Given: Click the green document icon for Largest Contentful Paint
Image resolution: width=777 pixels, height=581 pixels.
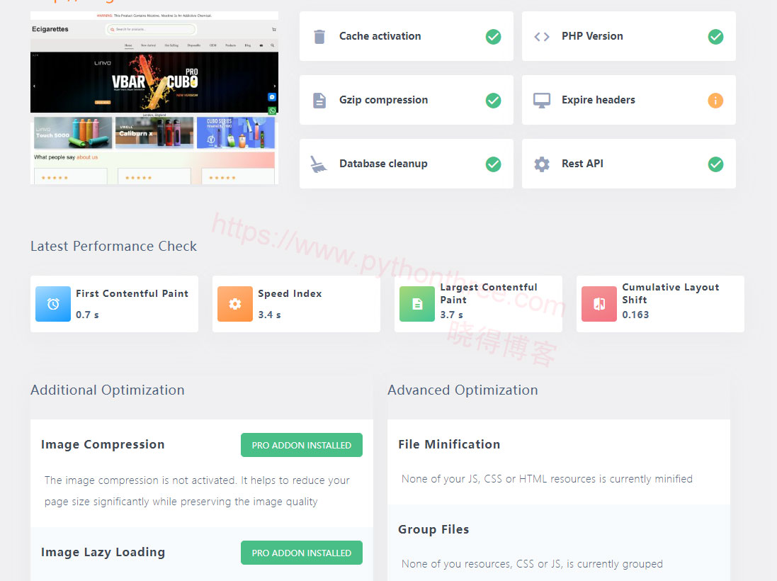Looking at the screenshot, I should (417, 304).
